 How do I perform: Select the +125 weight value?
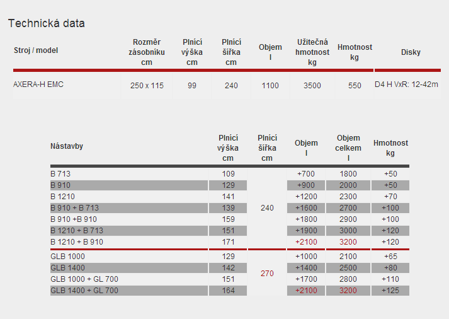click(390, 291)
